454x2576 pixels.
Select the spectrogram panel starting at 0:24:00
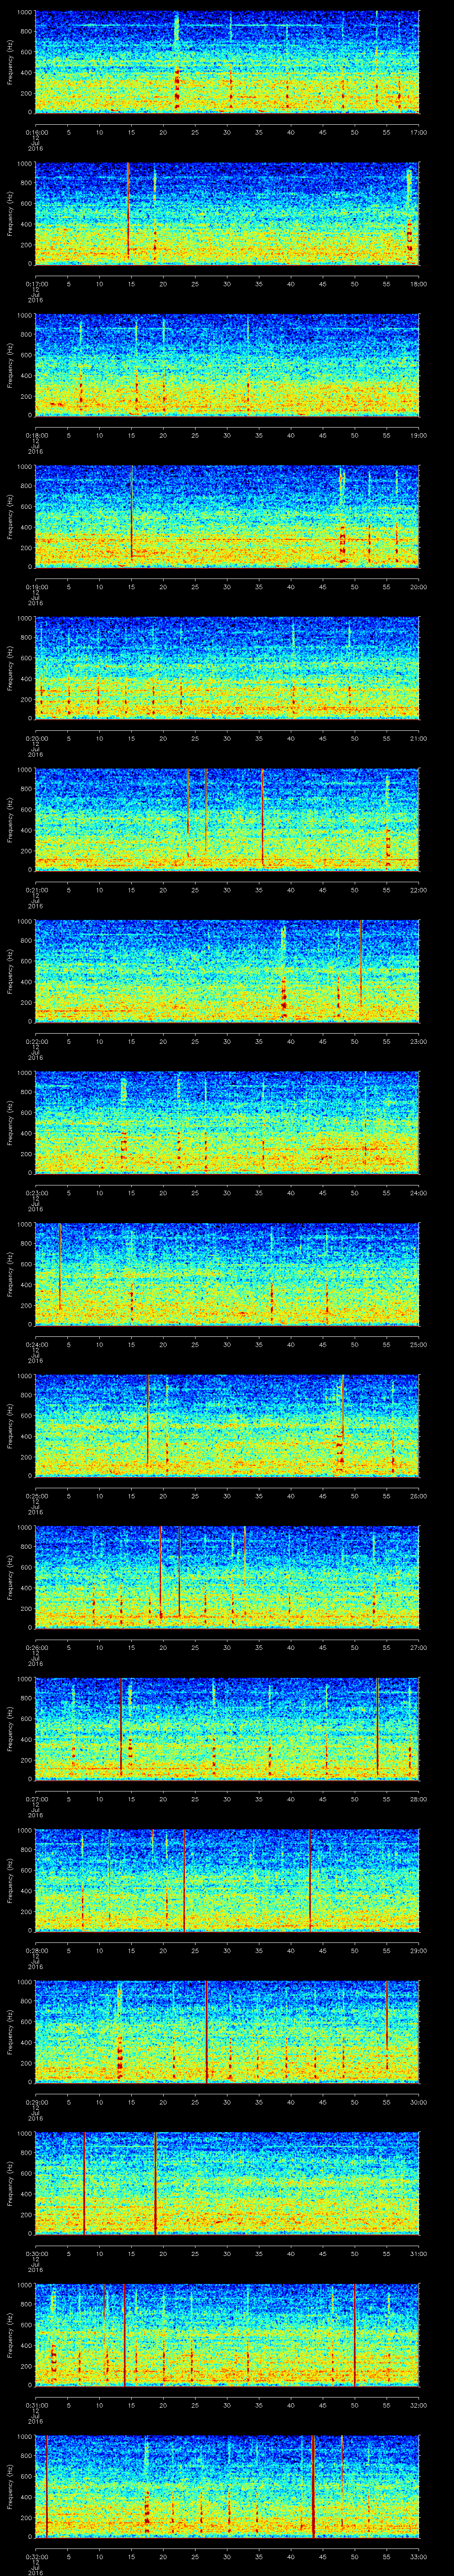tap(227, 1274)
